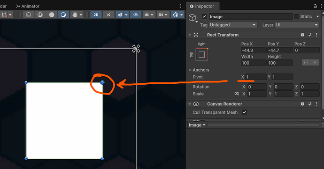Open the Scene view kebab menu
The image size is (324, 169).
click(x=181, y=6)
